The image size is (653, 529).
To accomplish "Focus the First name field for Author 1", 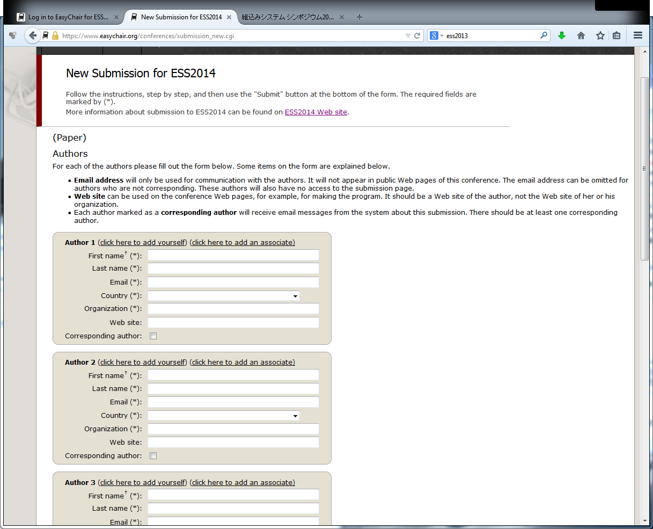I will [x=233, y=255].
